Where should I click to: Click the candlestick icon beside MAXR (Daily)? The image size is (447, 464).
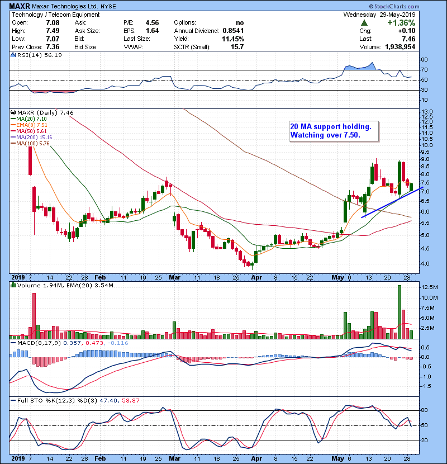[x=13, y=112]
